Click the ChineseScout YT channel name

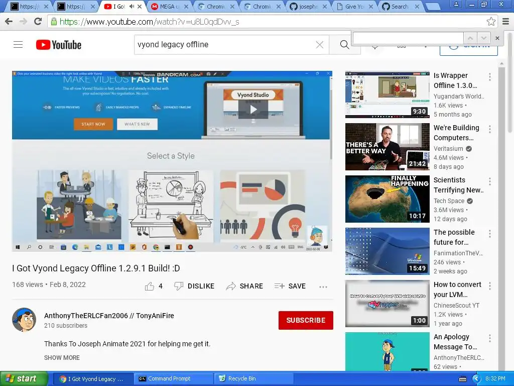(x=456, y=305)
